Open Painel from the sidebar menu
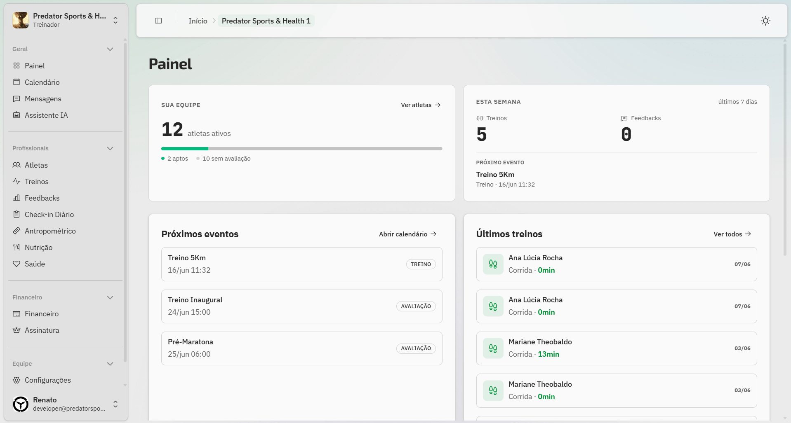Viewport: 791px width, 423px height. [x=65, y=65]
